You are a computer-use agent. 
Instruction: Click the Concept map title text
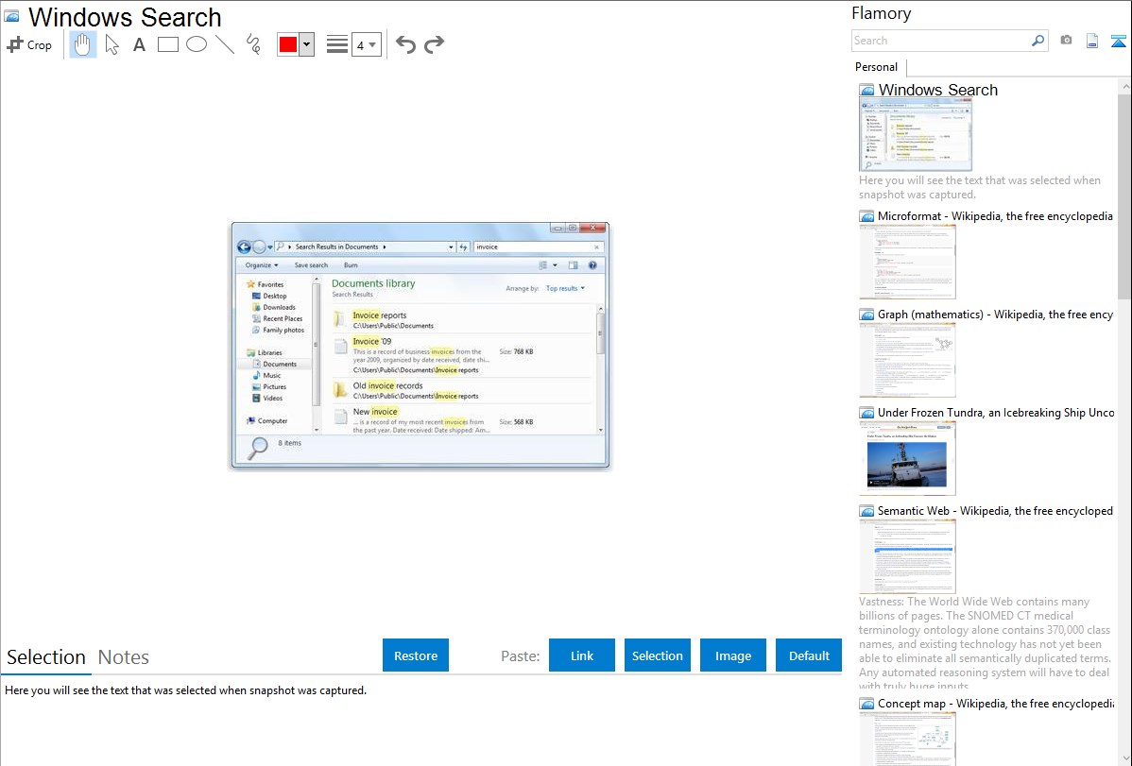(x=996, y=703)
